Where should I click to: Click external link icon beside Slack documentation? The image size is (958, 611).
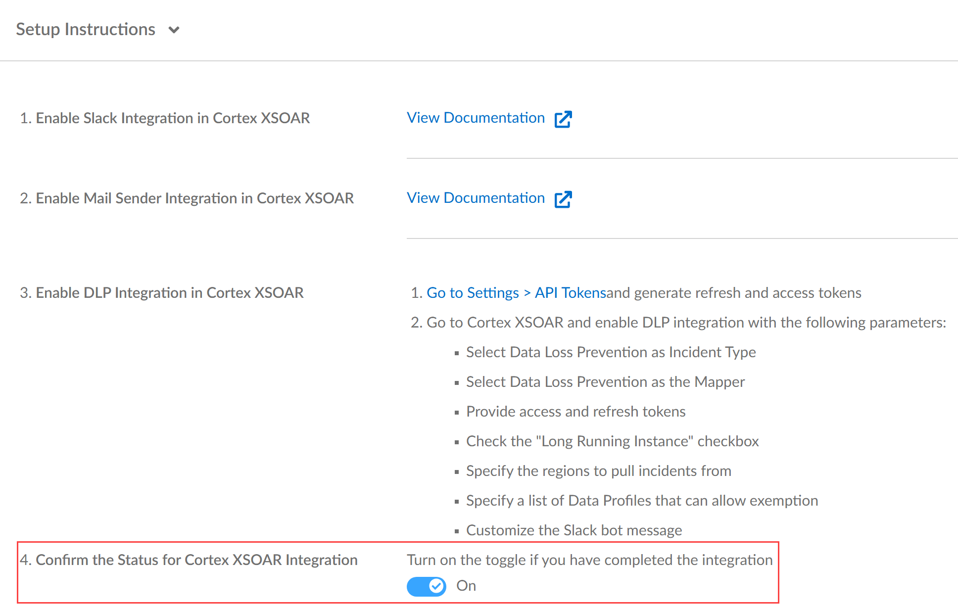click(563, 119)
